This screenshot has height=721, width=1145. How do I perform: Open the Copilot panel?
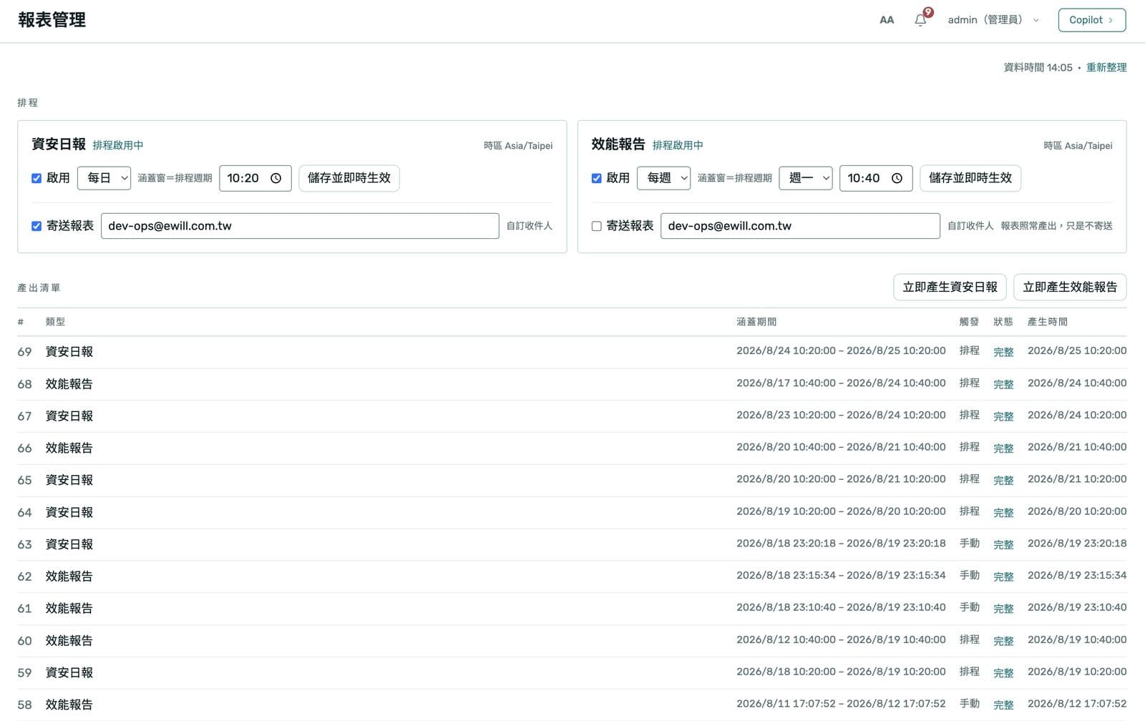tap(1091, 20)
